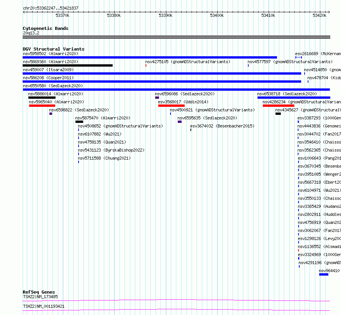Open the nsv6107882 (Wu2021) label
The height and width of the screenshot is (315, 341).
pyautogui.click(x=100, y=134)
